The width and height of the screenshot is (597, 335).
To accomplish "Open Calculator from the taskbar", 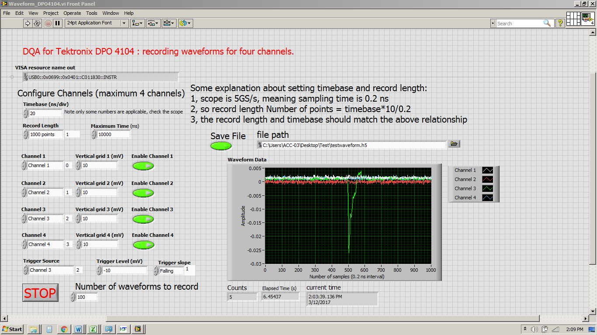I will [x=49, y=329].
